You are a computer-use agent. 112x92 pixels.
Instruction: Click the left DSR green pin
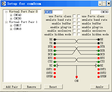pyautogui.click(x=55, y=51)
